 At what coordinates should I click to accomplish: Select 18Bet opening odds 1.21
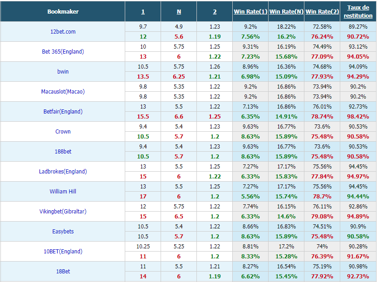tap(215, 267)
